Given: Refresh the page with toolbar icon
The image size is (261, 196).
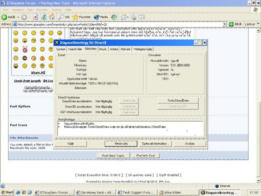Looking at the screenshot, I should click(43, 17).
